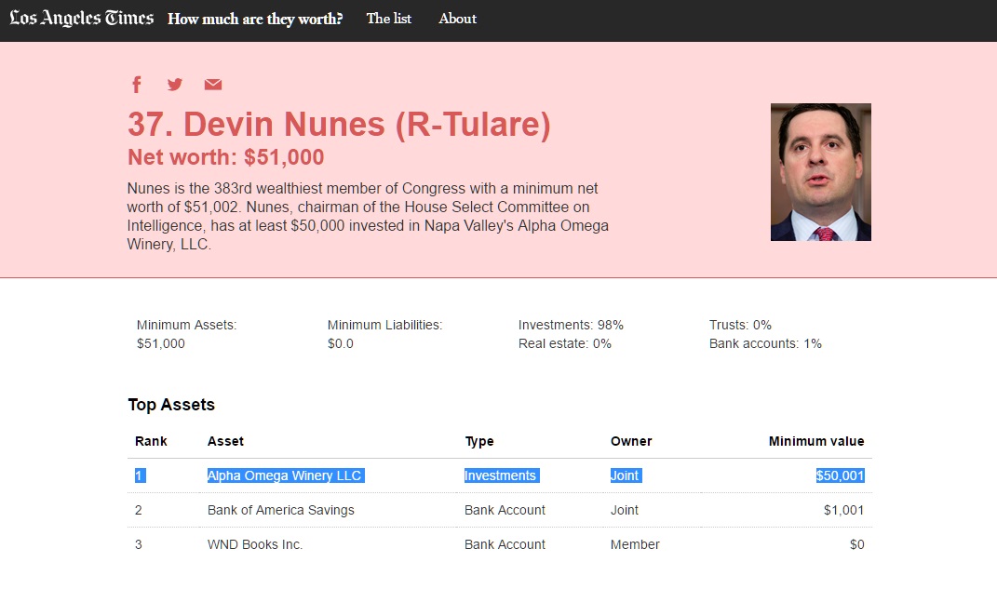Click 'Investments: 98%' stat
The width and height of the screenshot is (997, 589).
[x=571, y=325]
